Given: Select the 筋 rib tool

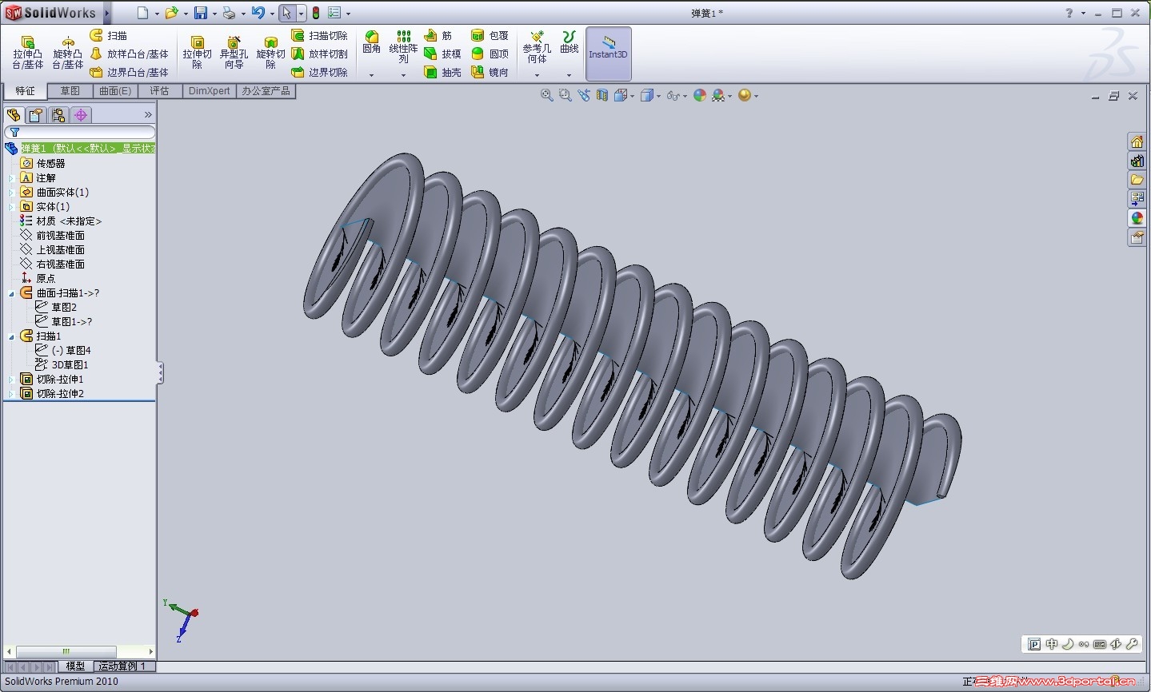Looking at the screenshot, I should (438, 35).
